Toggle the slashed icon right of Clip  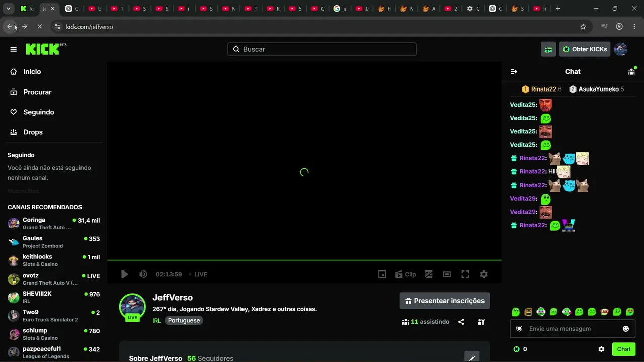(x=429, y=274)
